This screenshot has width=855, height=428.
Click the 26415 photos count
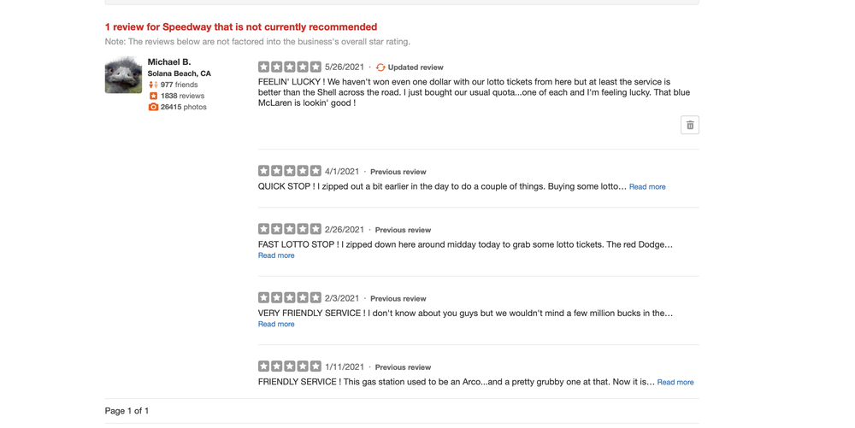[x=184, y=107]
